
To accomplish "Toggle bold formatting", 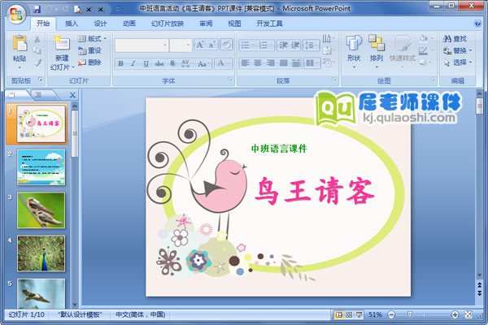I will (120, 63).
